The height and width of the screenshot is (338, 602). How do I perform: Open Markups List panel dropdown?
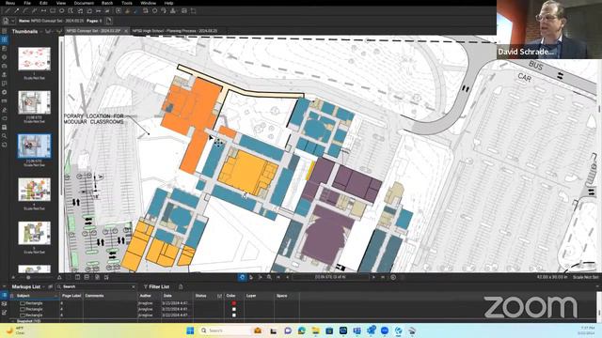[44, 286]
